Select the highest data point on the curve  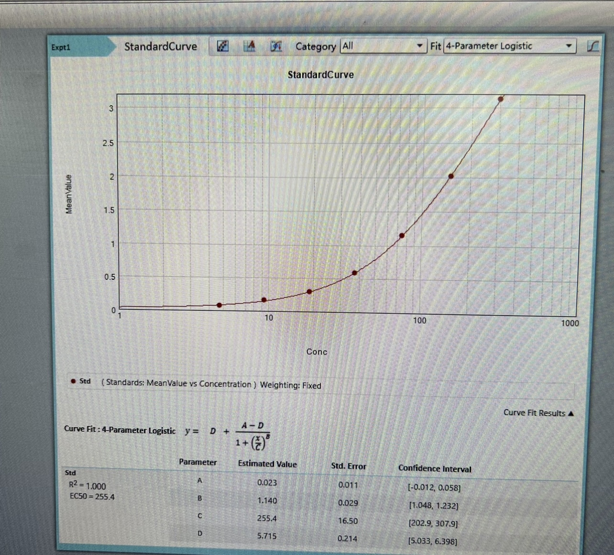point(501,100)
